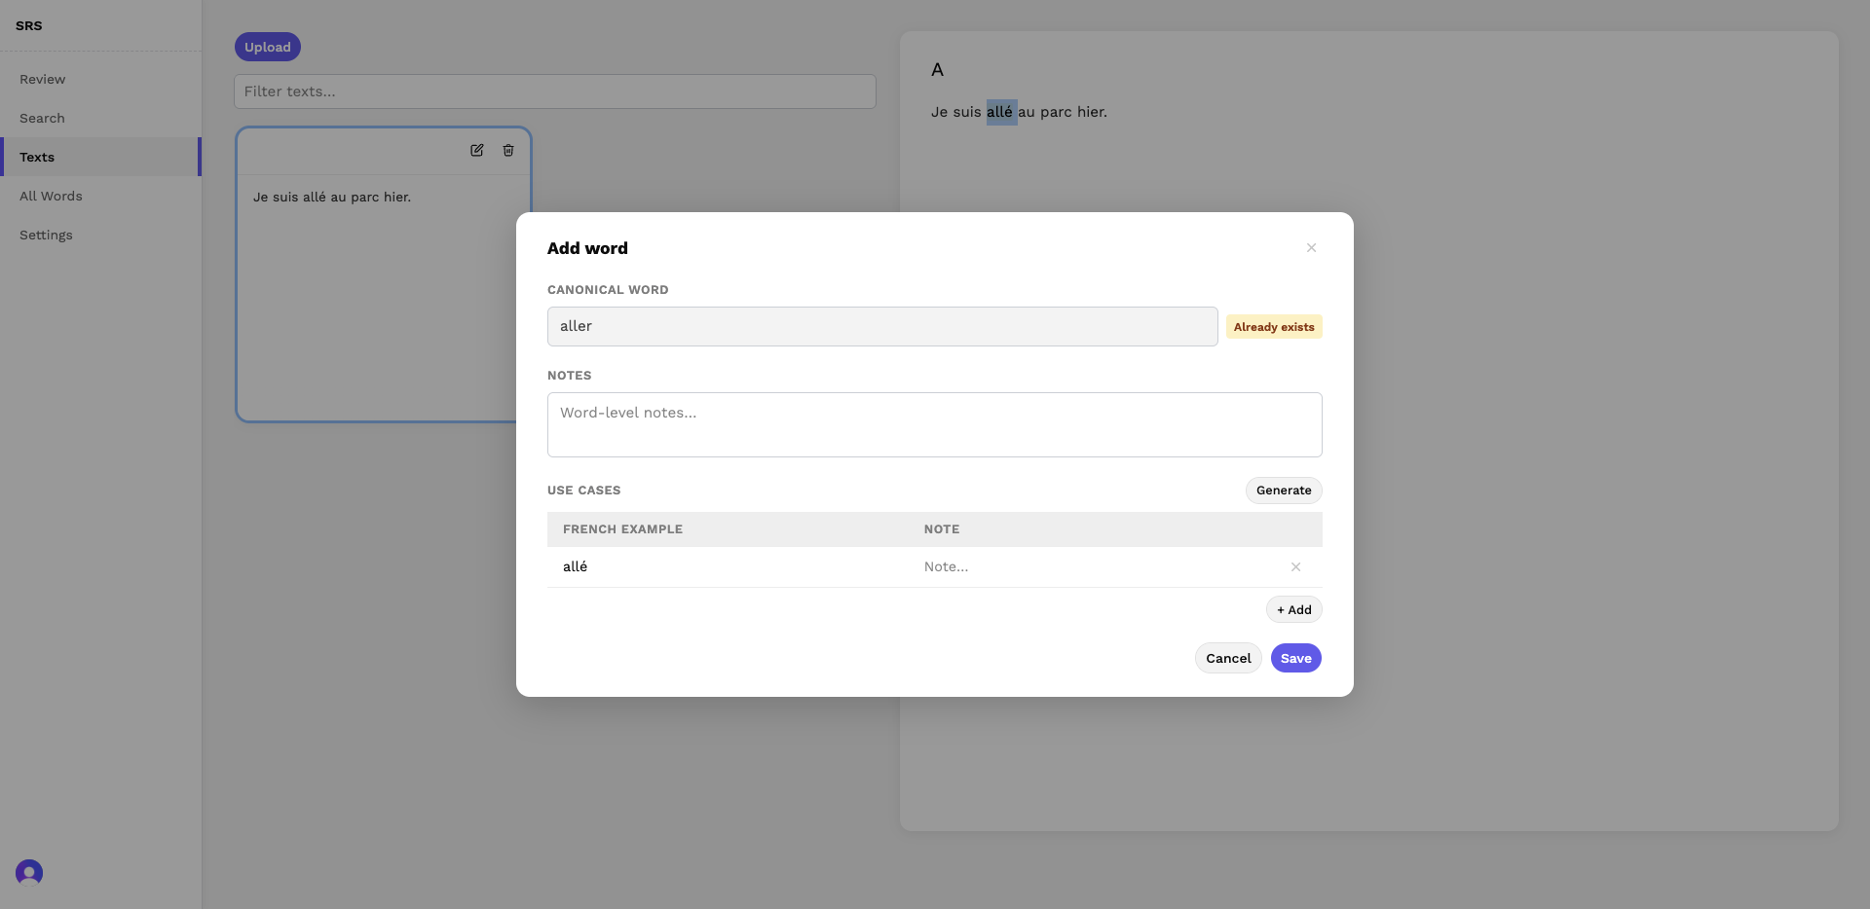This screenshot has width=1870, height=909.
Task: Cancel the Add word dialog
Action: point(1228,658)
